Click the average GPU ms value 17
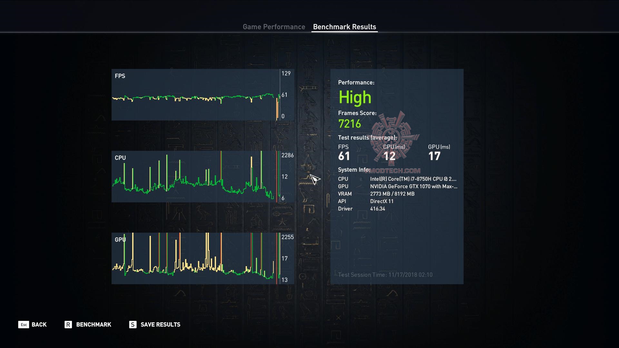Viewport: 619px width, 348px height. [434, 156]
